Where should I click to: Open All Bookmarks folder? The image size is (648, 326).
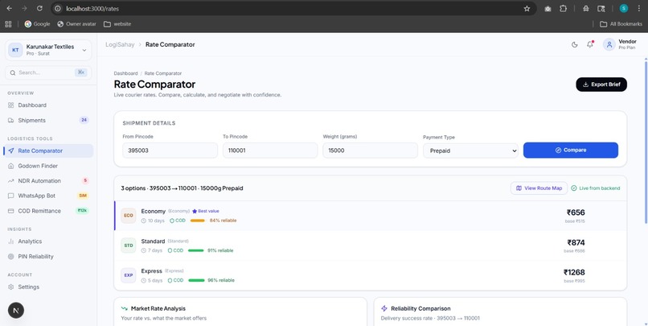pyautogui.click(x=621, y=24)
